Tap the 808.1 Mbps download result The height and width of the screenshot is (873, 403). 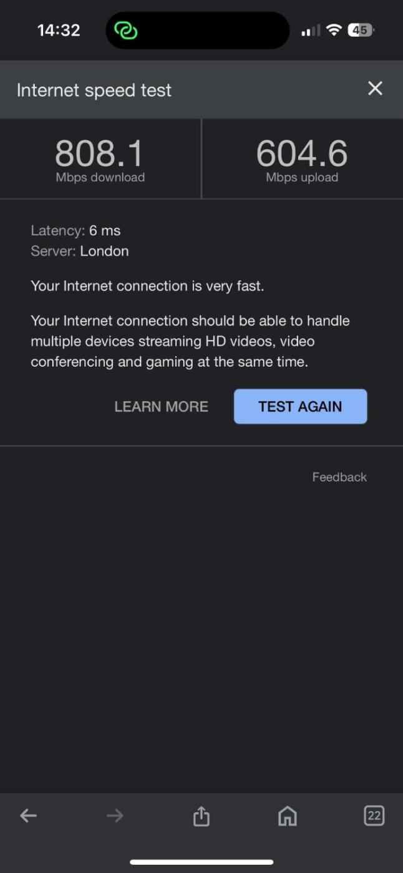click(100, 160)
